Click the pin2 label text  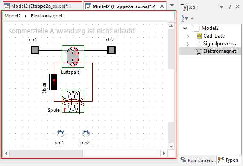[x=85, y=143]
